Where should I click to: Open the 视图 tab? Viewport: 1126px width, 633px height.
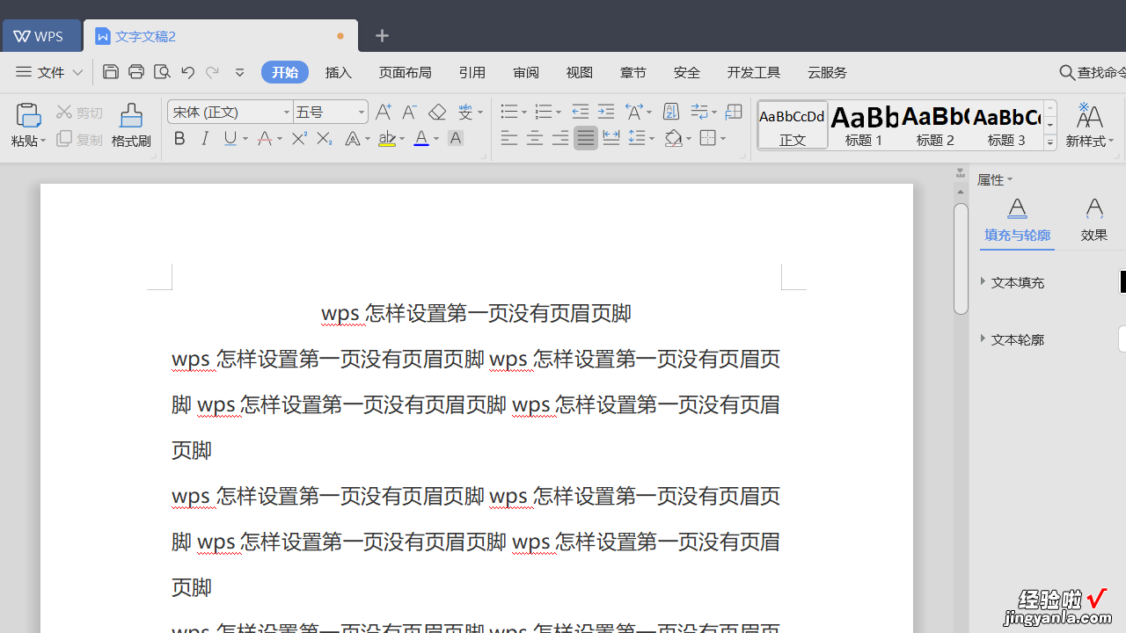click(580, 72)
